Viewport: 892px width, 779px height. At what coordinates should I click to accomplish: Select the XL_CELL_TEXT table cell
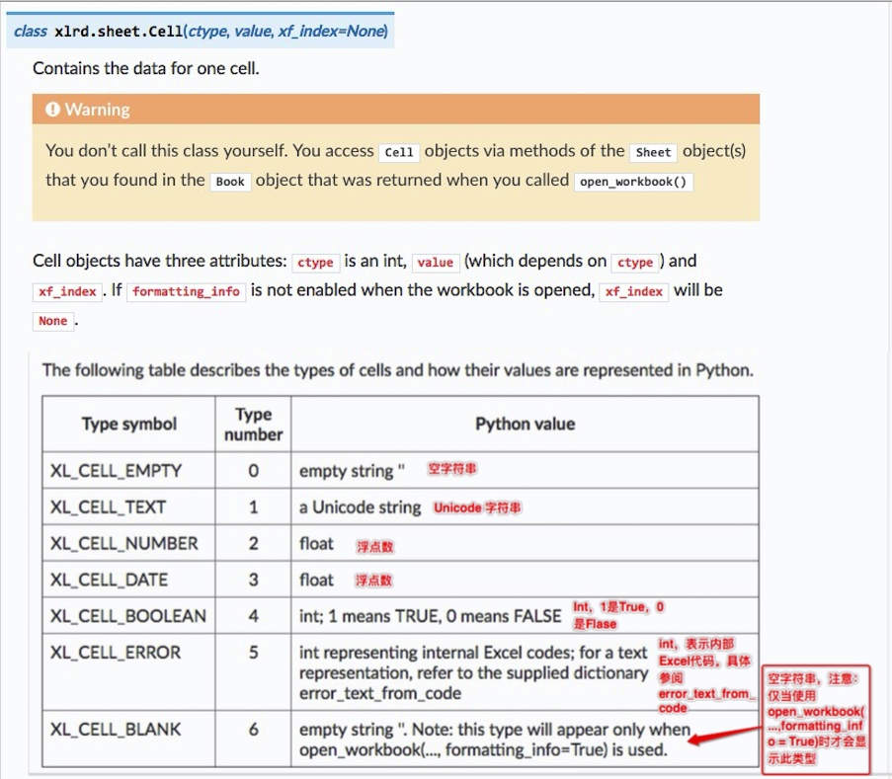click(108, 507)
